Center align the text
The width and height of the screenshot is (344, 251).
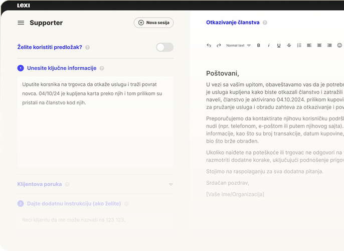319,45
